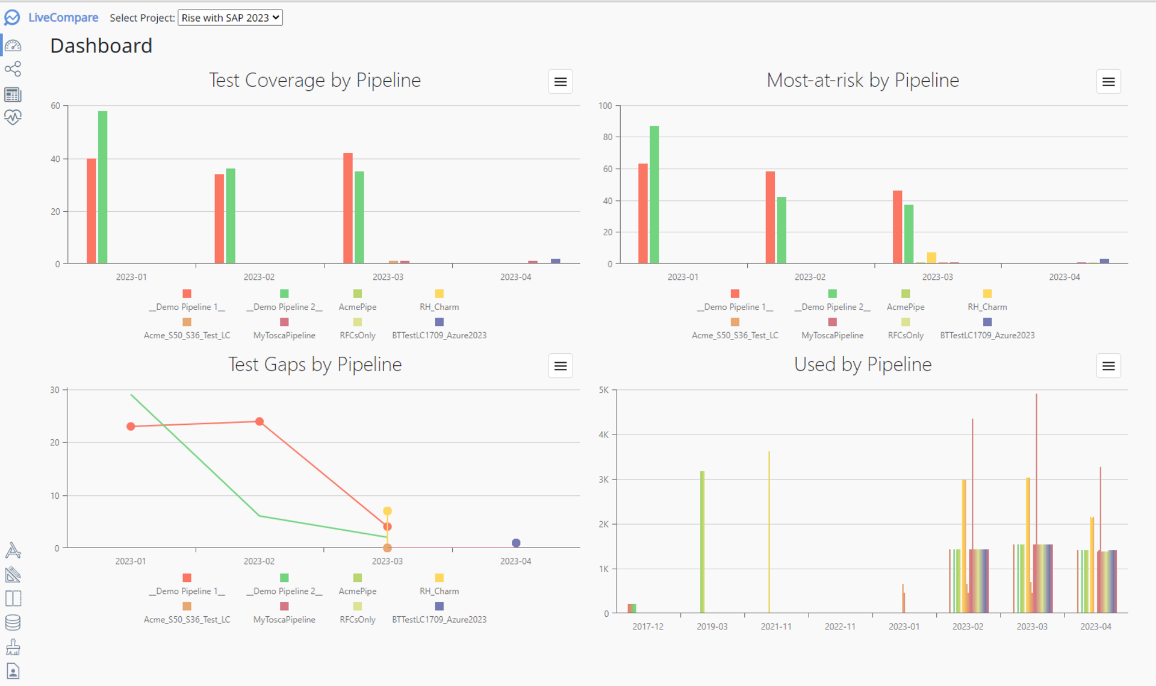Image resolution: width=1156 pixels, height=686 pixels.
Task: Select the pipelines share icon in sidebar
Action: pyautogui.click(x=13, y=69)
